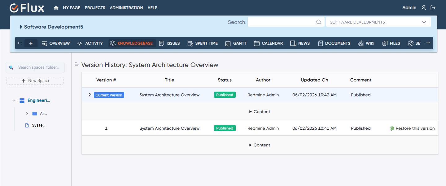
Task: Click the Spent Time clock icon
Action: [x=190, y=43]
